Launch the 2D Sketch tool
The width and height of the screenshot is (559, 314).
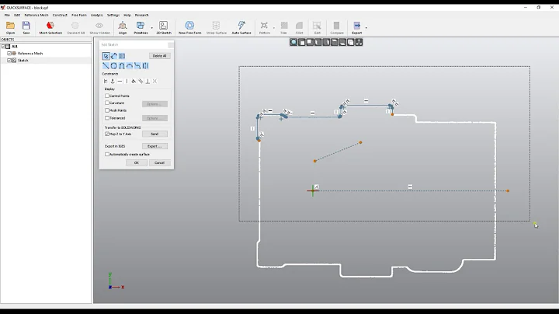click(164, 27)
